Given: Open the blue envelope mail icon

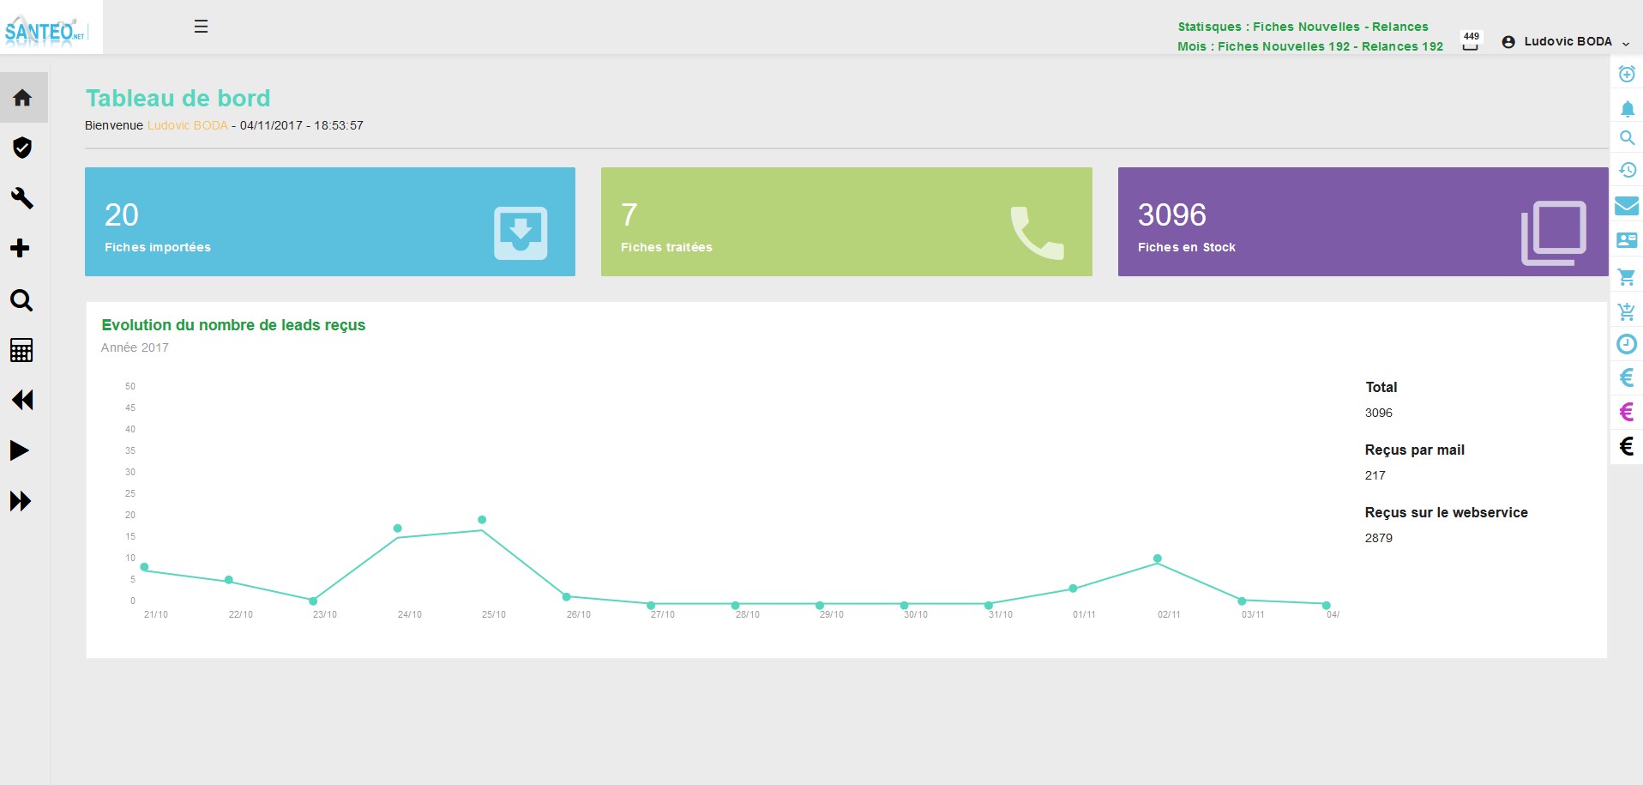Looking at the screenshot, I should [1627, 206].
